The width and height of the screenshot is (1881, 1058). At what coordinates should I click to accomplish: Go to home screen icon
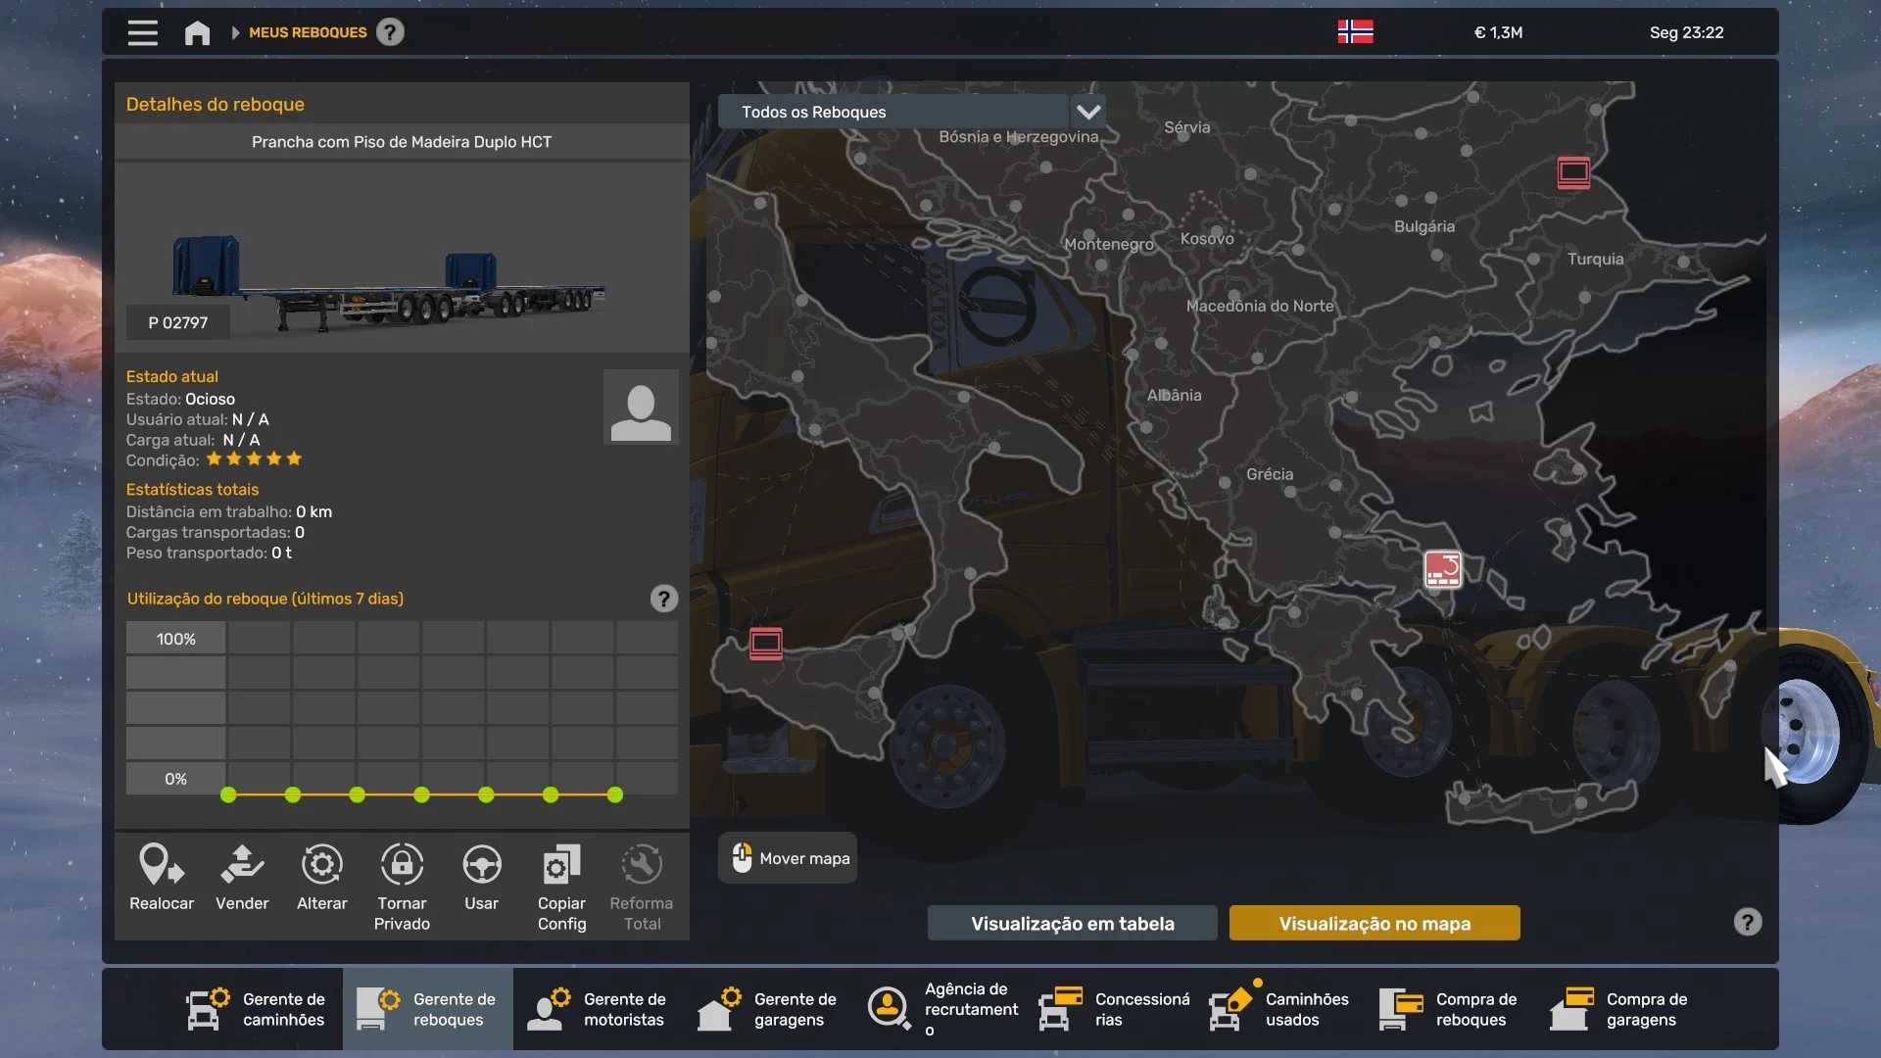(197, 32)
